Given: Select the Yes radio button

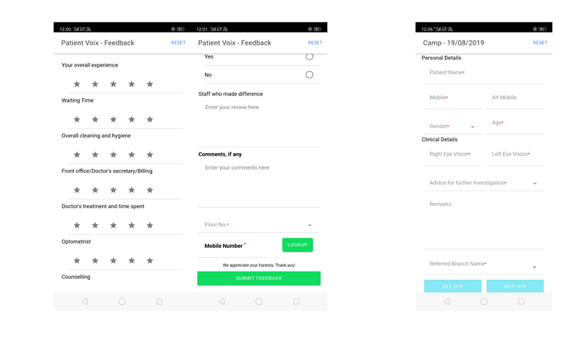Looking at the screenshot, I should coord(310,56).
